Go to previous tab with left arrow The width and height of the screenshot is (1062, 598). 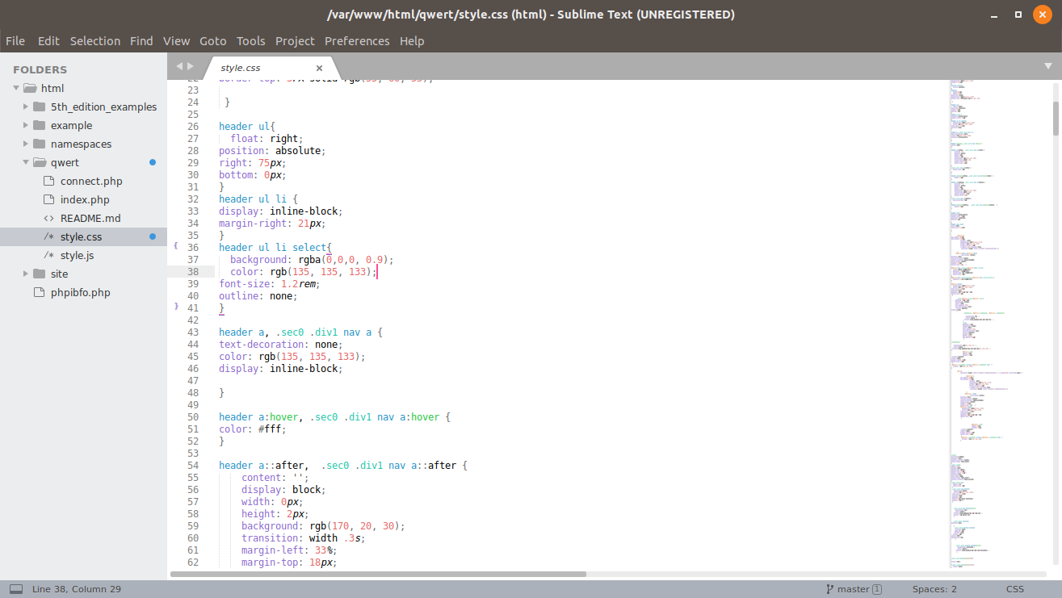pos(179,66)
